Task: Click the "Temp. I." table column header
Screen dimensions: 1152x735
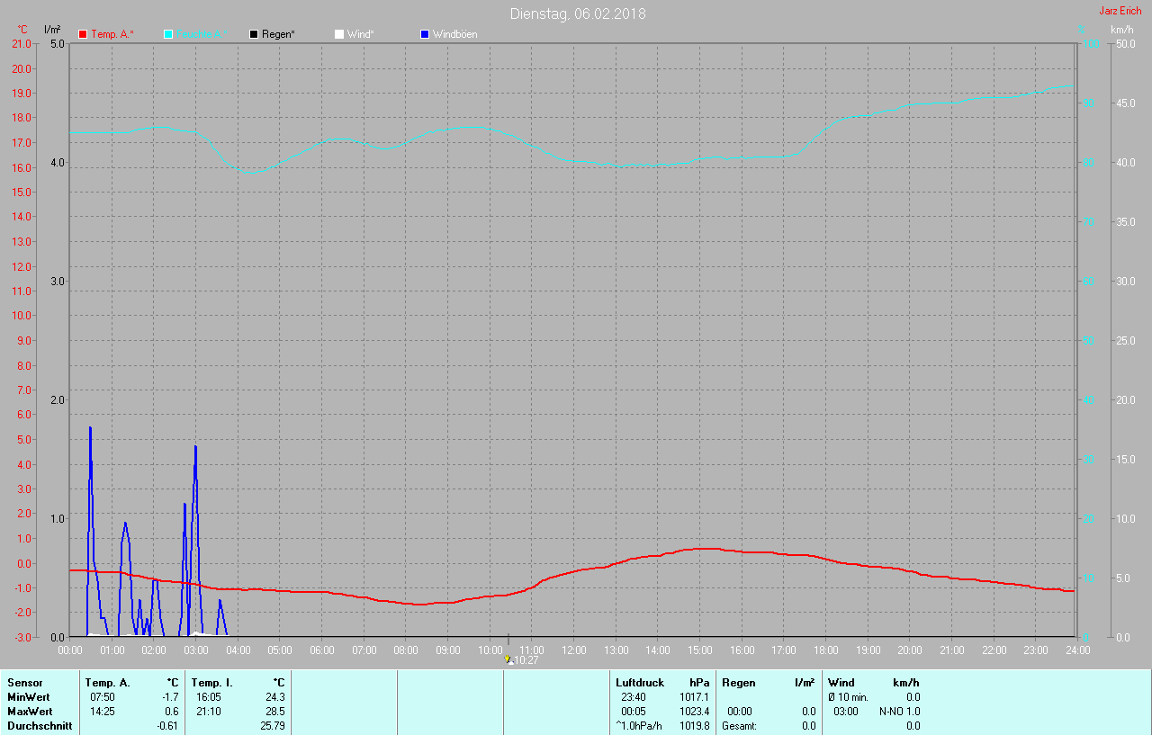Action: [x=212, y=683]
